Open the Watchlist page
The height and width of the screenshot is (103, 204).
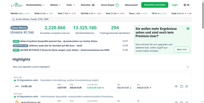[88, 5]
